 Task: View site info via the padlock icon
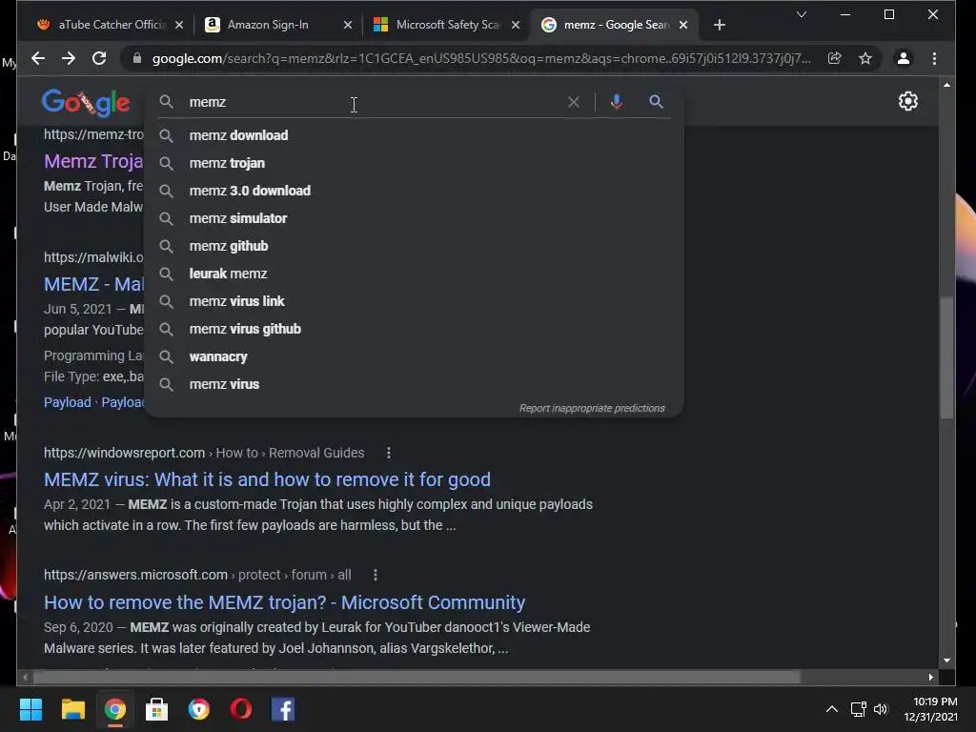click(137, 58)
